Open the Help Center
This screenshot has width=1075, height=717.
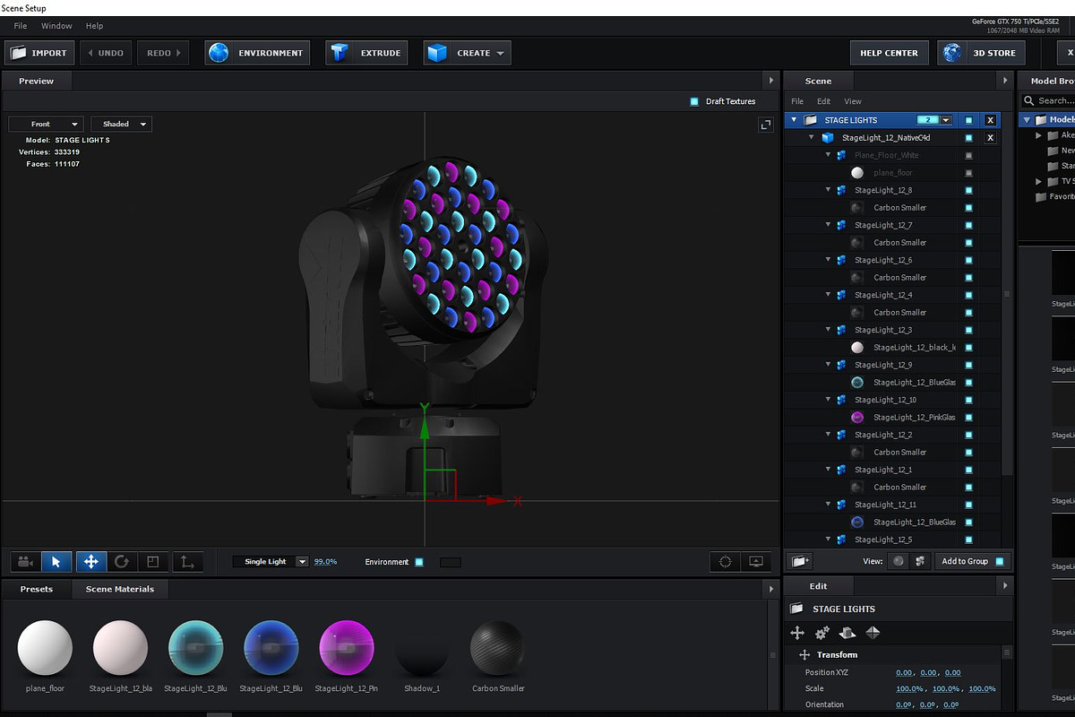(889, 53)
